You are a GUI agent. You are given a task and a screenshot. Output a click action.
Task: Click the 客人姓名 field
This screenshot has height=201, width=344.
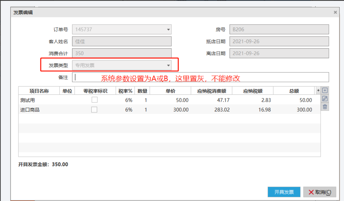[x=122, y=42]
